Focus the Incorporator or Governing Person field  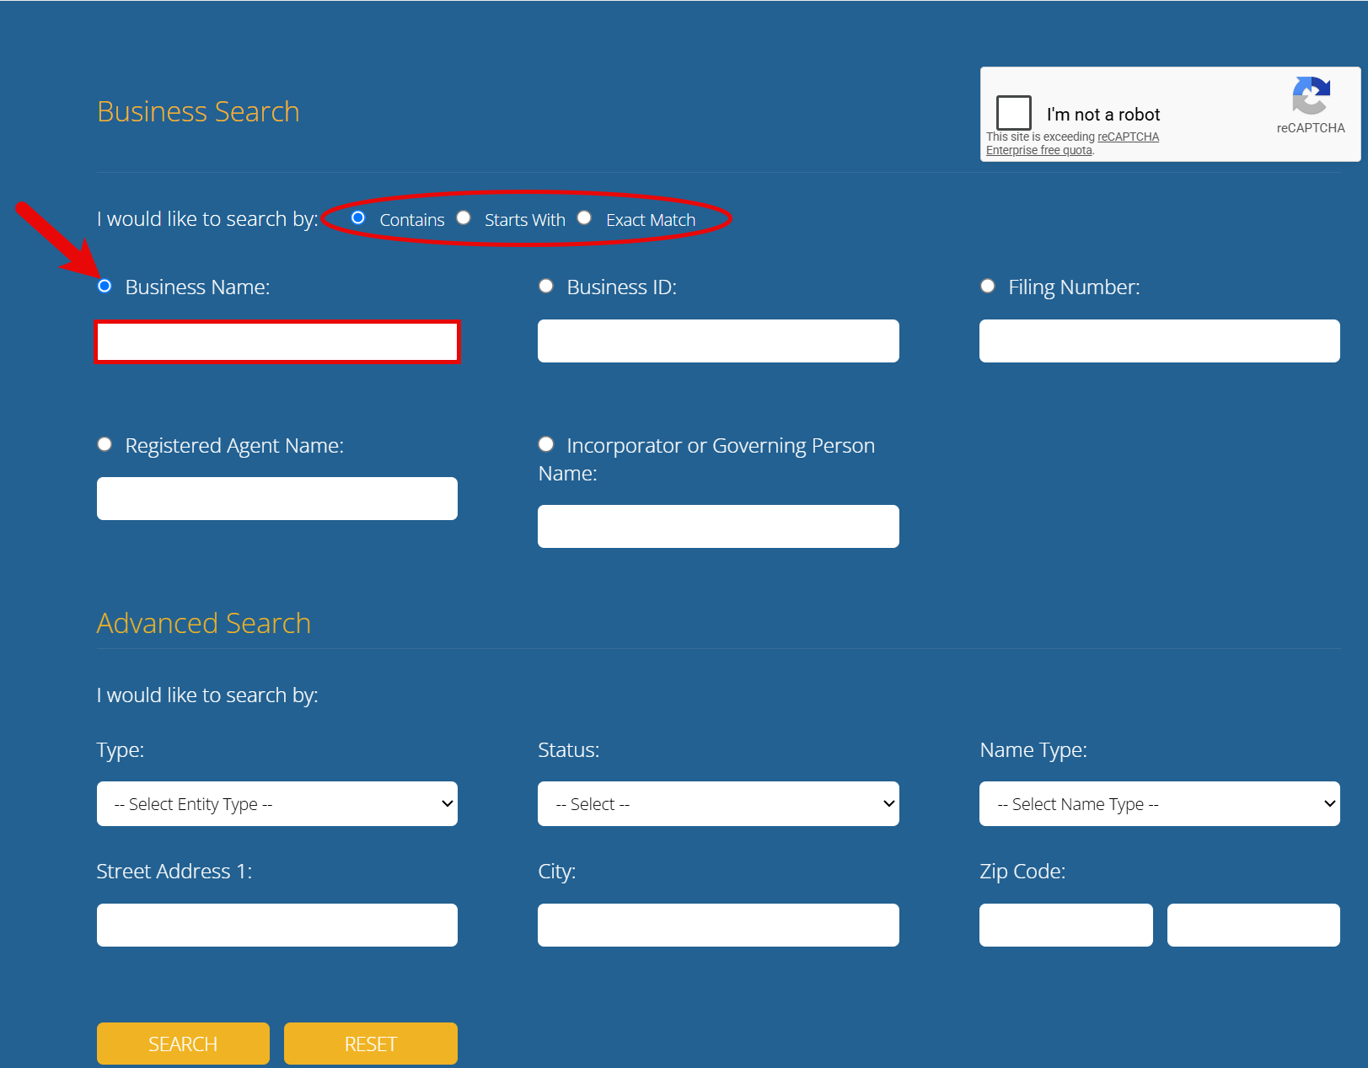pos(718,526)
